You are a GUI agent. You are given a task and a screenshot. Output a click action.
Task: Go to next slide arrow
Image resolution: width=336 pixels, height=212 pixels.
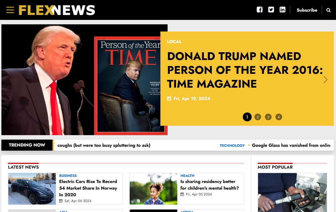click(325, 80)
